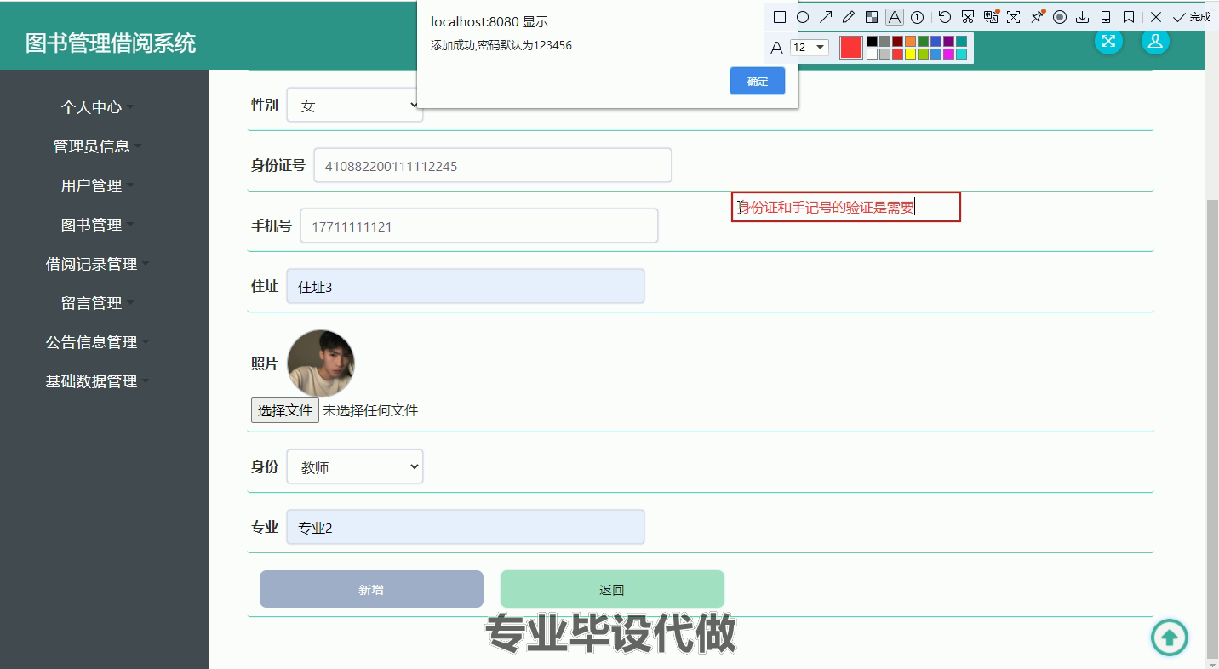
Task: Finish the screenshot with 完成
Action: tap(1192, 17)
